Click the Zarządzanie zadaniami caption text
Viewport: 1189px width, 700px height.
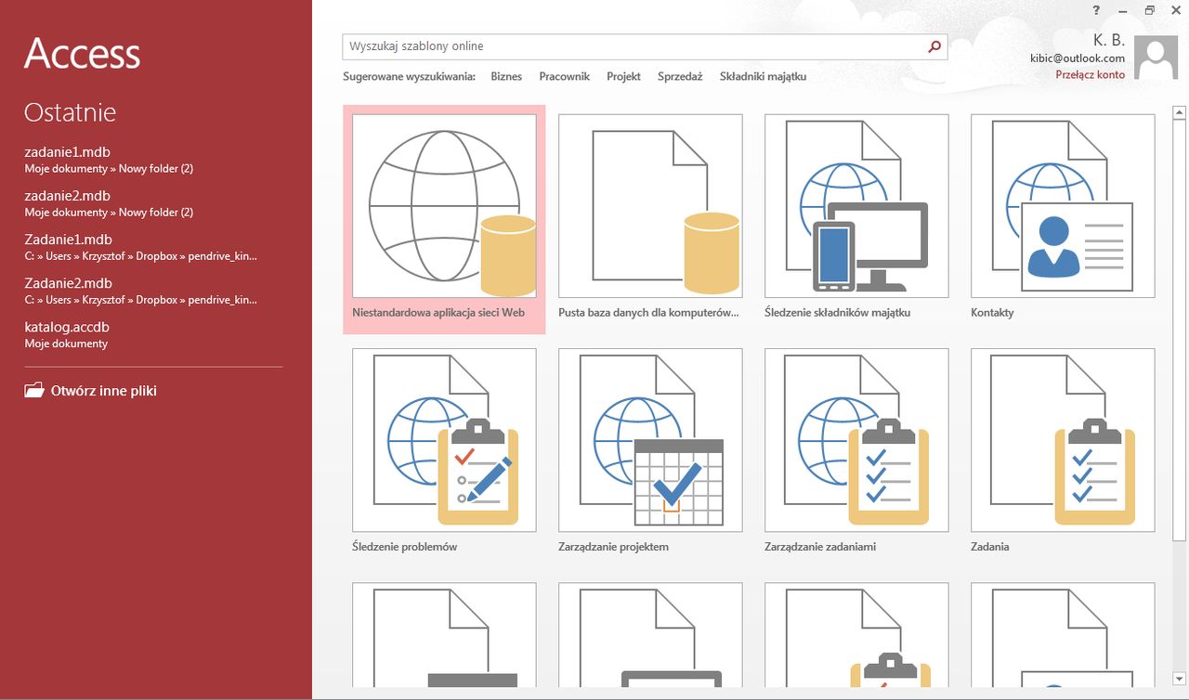pyautogui.click(x=820, y=547)
